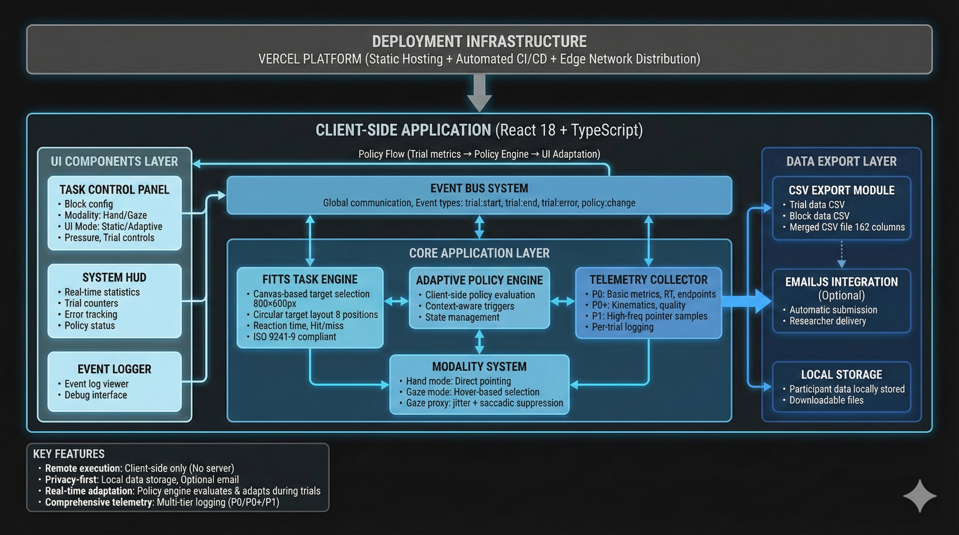Click the Event Bus System bar
The width and height of the screenshot is (959, 535).
(x=479, y=195)
